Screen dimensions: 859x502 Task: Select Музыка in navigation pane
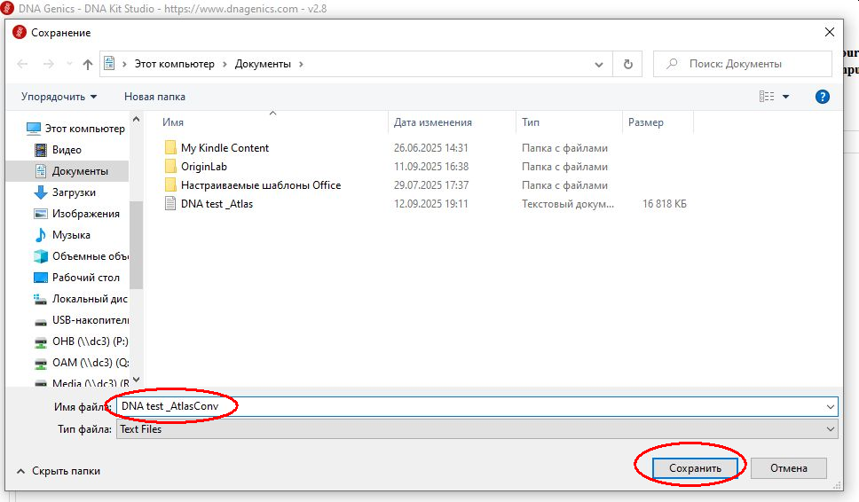pyautogui.click(x=71, y=235)
